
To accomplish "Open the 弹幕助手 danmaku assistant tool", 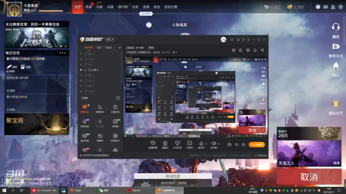I will pos(85,109).
